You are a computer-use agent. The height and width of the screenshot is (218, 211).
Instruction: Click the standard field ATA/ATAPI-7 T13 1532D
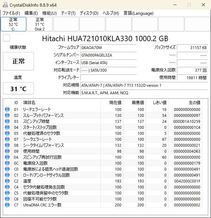[144, 85]
